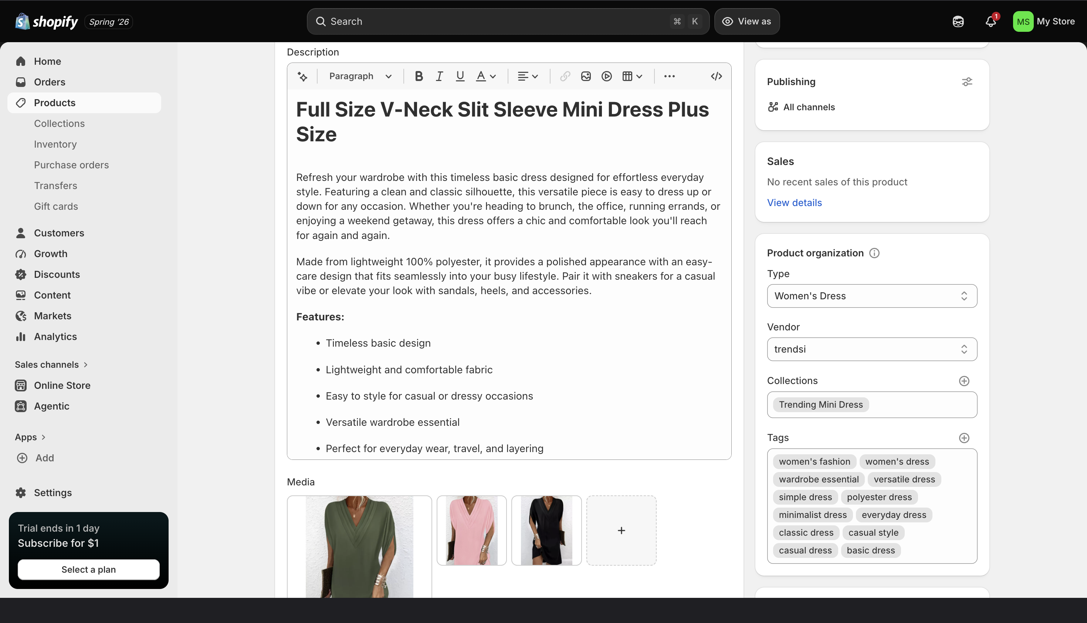Click the 'Features:' bold text

pos(320,317)
